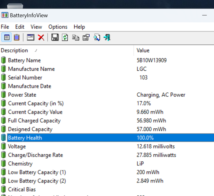Click the BatteryInfoView app icon in the title bar

5,15
